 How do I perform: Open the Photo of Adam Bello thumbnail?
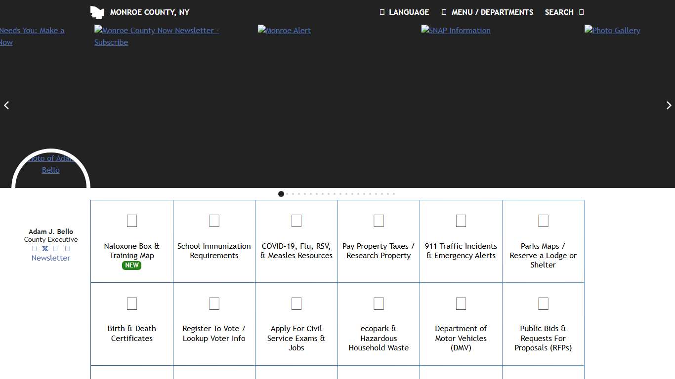(x=51, y=164)
